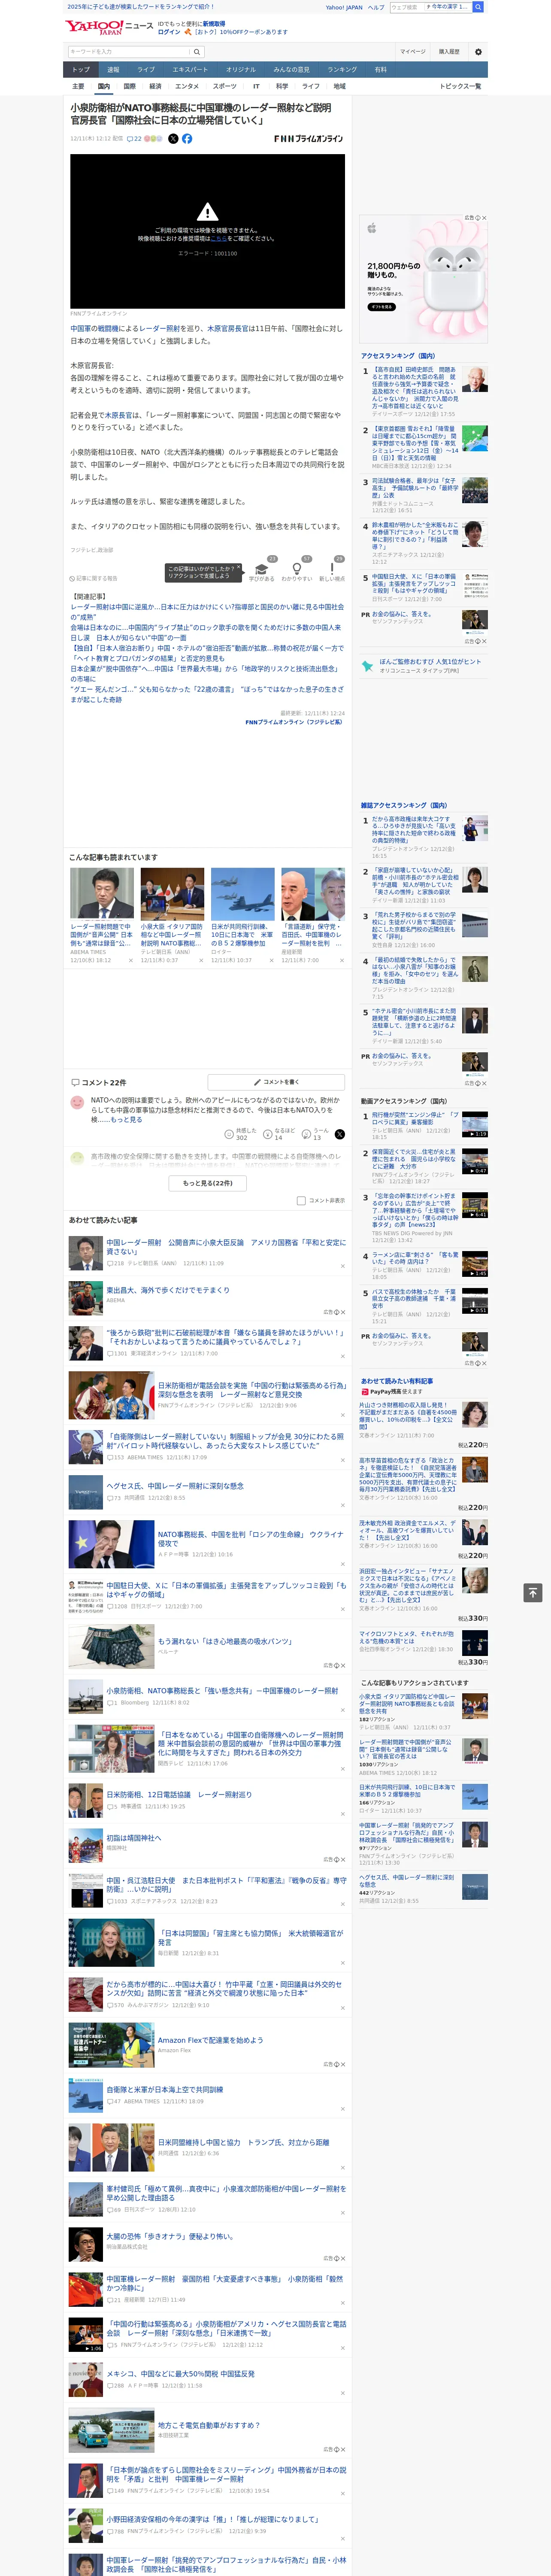This screenshot has height=2576, width=551.
Task: Share the article on Facebook
Action: (187, 139)
